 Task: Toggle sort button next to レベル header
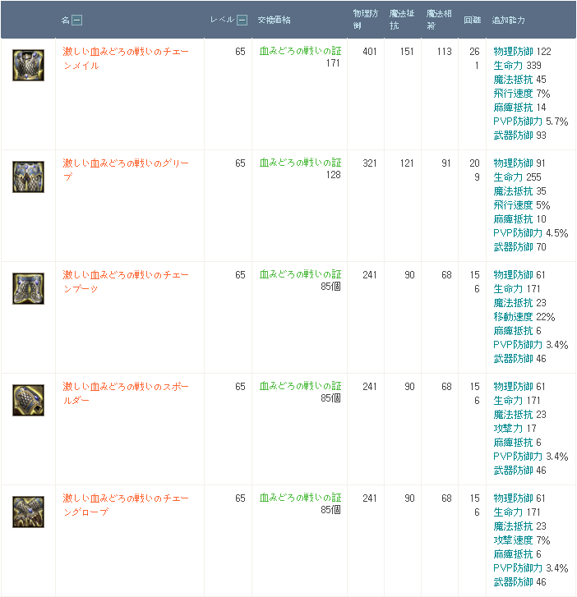242,21
